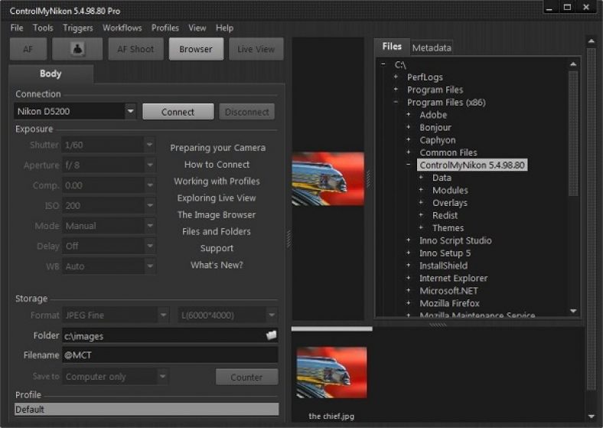603x428 pixels.
Task: Collapse the ControlMyNikon 5.4.98.80 folder node
Action: pos(409,165)
